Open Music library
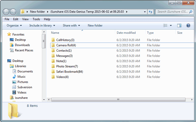Screen dimensions: 196x122 click(21, 77)
